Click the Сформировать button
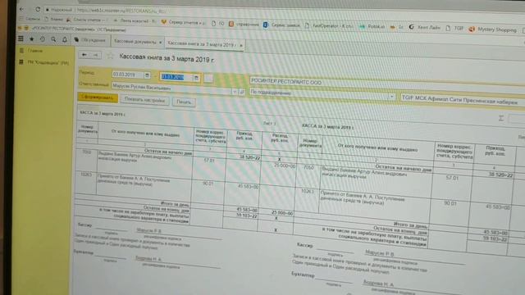The image size is (525, 295). [x=98, y=98]
